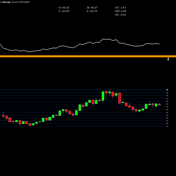Click the 24 price axis label
176x176 pixels.
[x=167, y=126]
